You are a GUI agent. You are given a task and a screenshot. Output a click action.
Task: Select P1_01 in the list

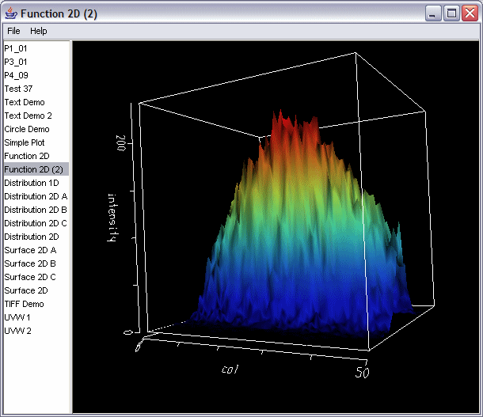[x=16, y=48]
